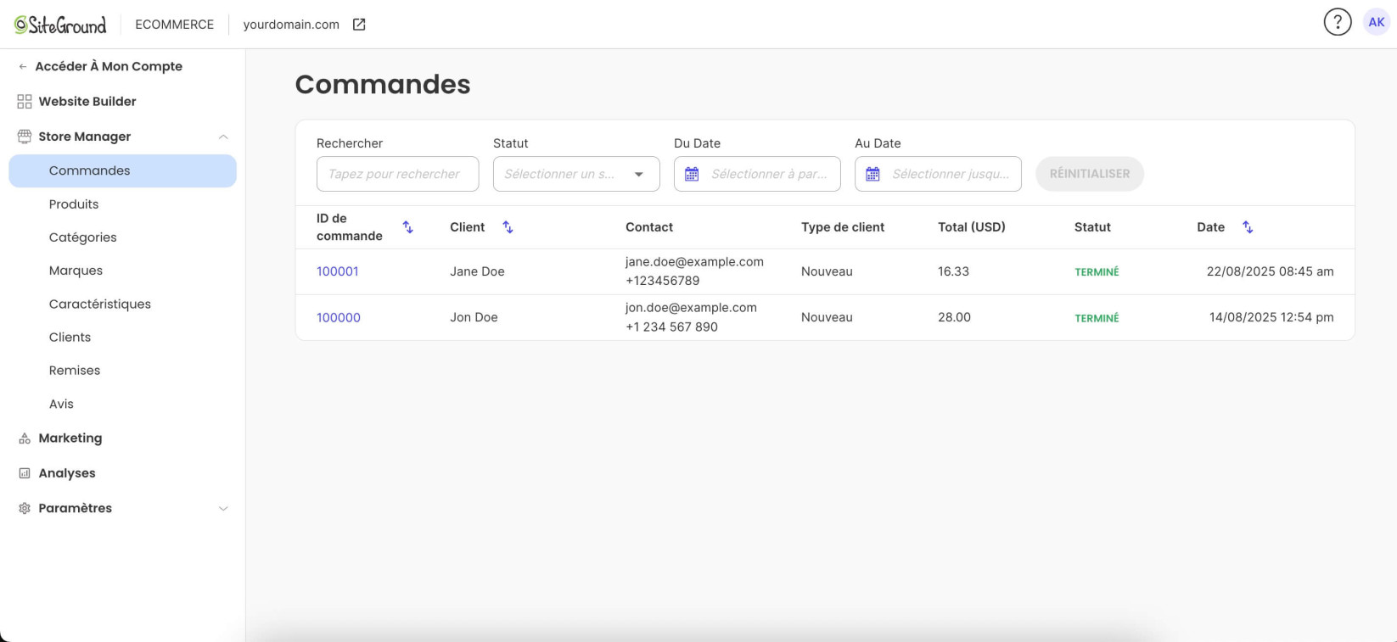Click the RÉINITIALISER button
Viewport: 1397px width, 642px height.
click(x=1090, y=174)
